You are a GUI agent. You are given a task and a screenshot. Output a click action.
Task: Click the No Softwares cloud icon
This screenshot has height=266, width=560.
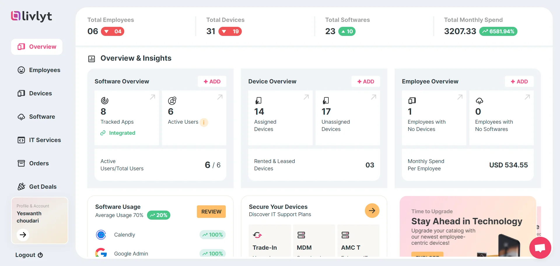point(479,101)
